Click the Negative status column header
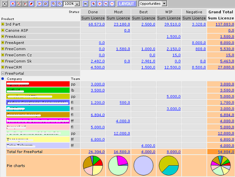Image resolution: width=235 pixels, height=177 pixels. 194,12
